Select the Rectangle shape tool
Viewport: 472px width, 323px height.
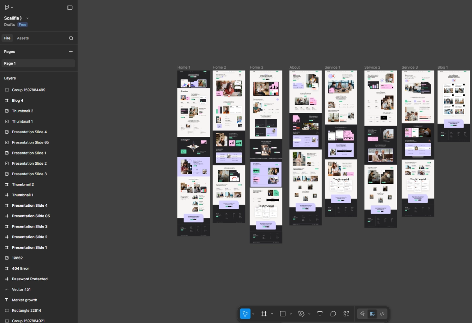coord(283,314)
